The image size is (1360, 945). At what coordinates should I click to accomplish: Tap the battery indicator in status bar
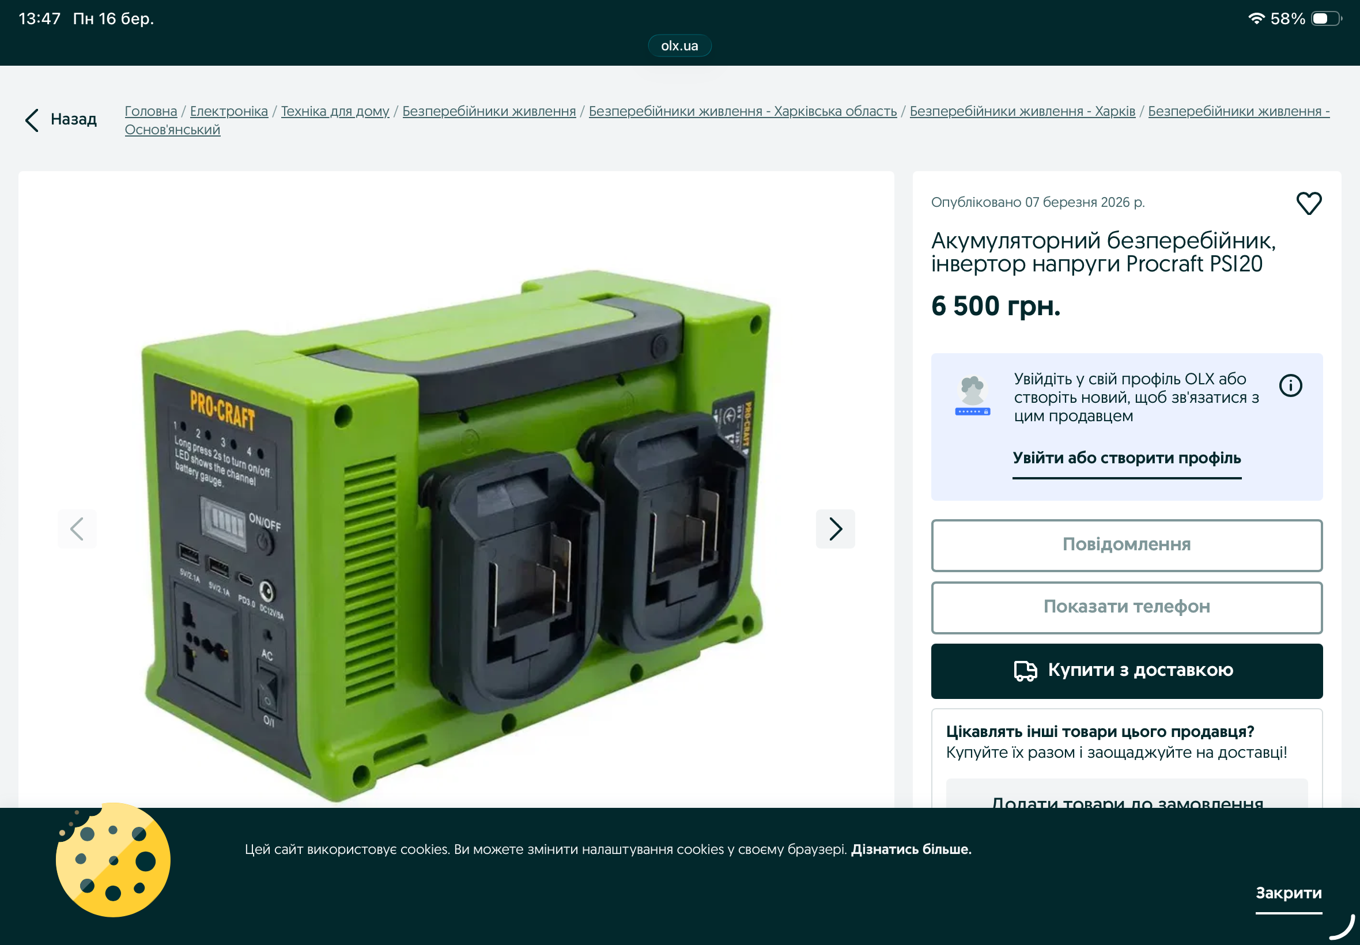(1326, 19)
